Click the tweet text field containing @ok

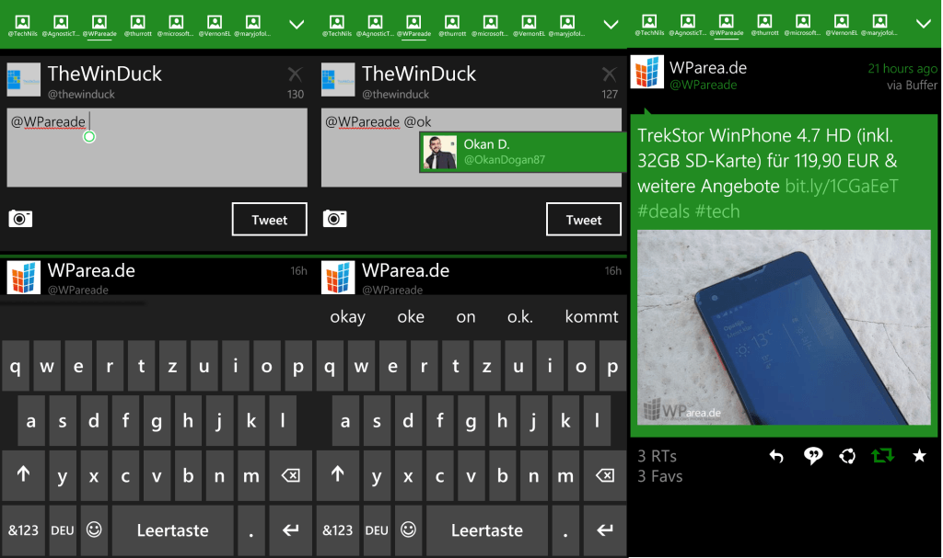point(471,148)
